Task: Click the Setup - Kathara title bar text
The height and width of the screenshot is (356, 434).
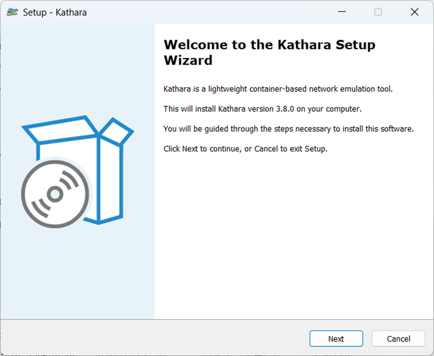Action: (x=55, y=12)
